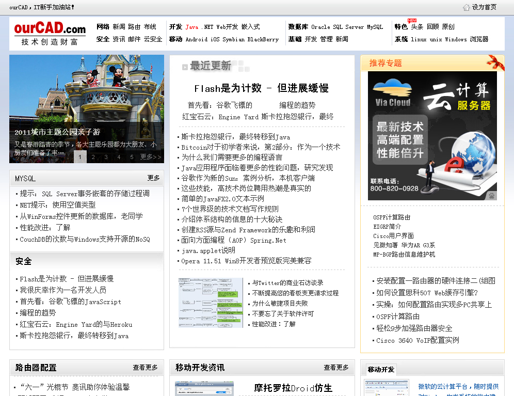This screenshot has width=514, height=396.
Task: Open article NET提示: 使用空值类型
Action: tap(58, 205)
